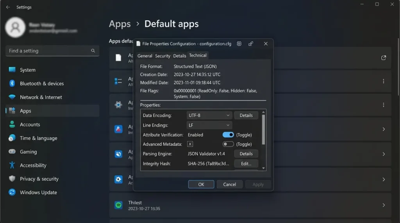Open more options on third app row
The height and width of the screenshot is (223, 400).
coord(384,105)
